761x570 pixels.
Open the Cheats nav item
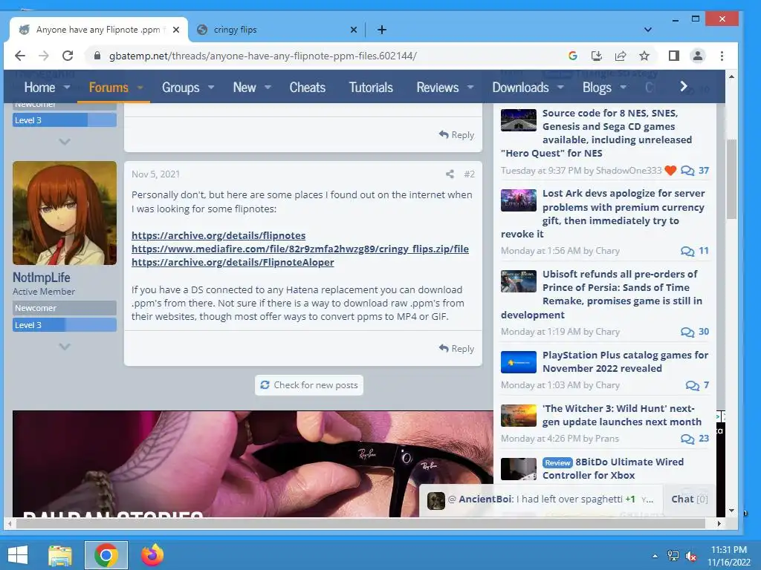307,88
